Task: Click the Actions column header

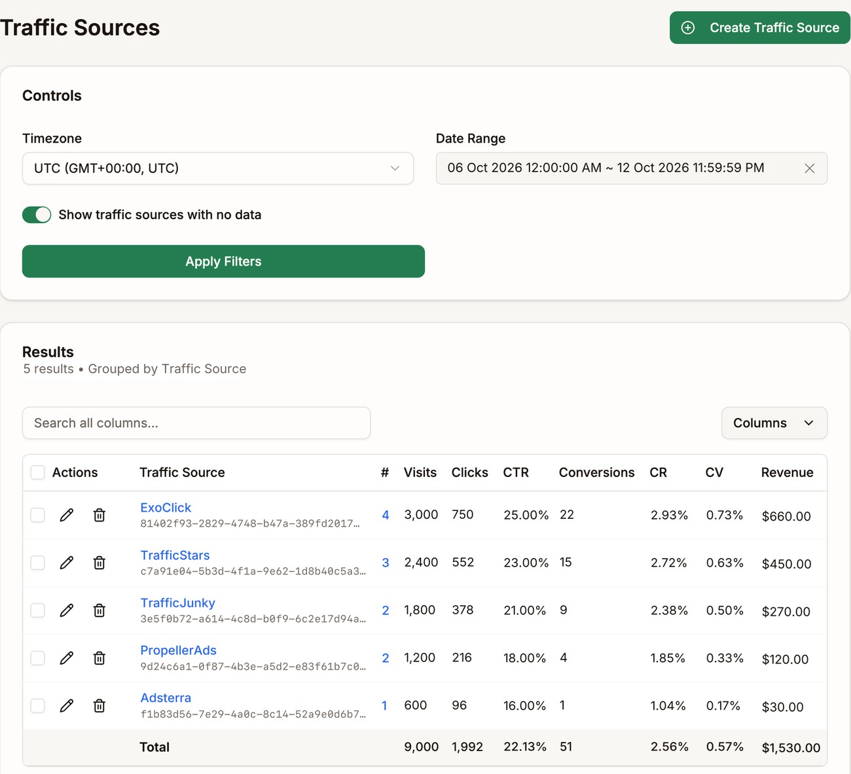Action: click(75, 472)
